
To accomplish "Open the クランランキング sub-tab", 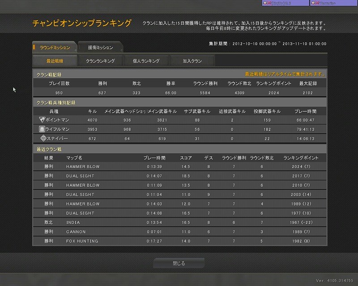I will 100,61.
